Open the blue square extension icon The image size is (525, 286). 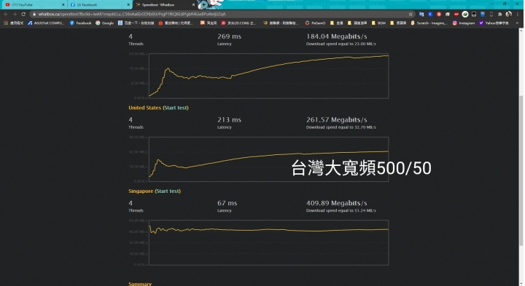click(x=430, y=14)
